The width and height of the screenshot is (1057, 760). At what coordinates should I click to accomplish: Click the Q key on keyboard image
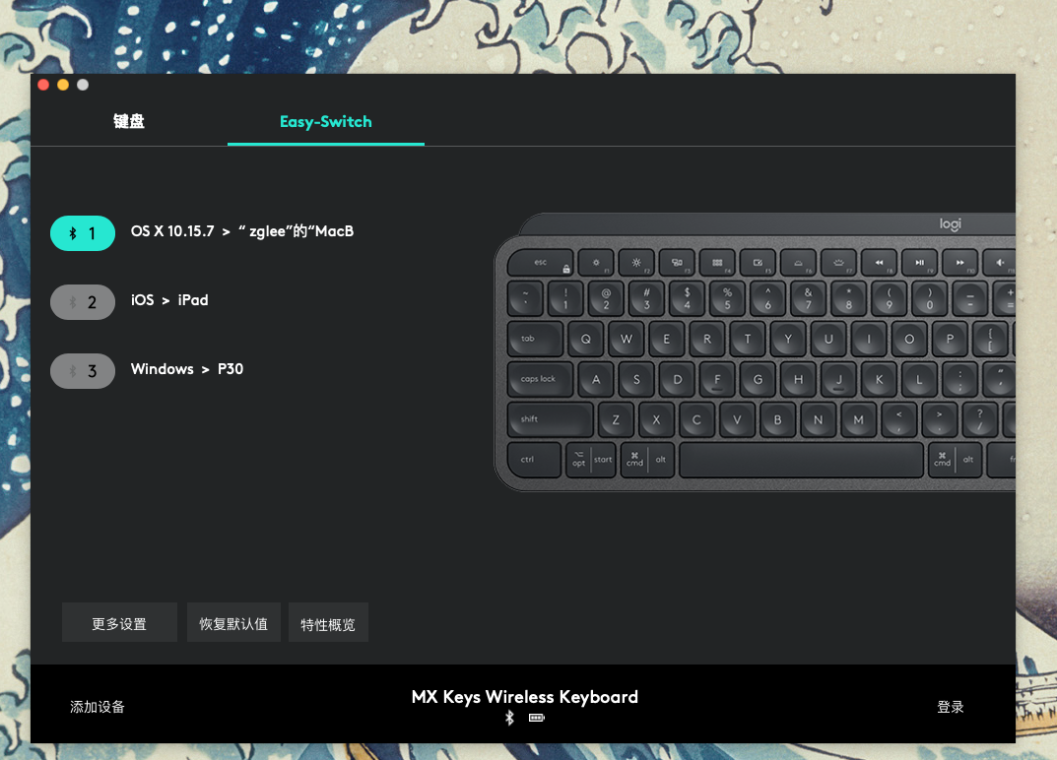click(586, 339)
